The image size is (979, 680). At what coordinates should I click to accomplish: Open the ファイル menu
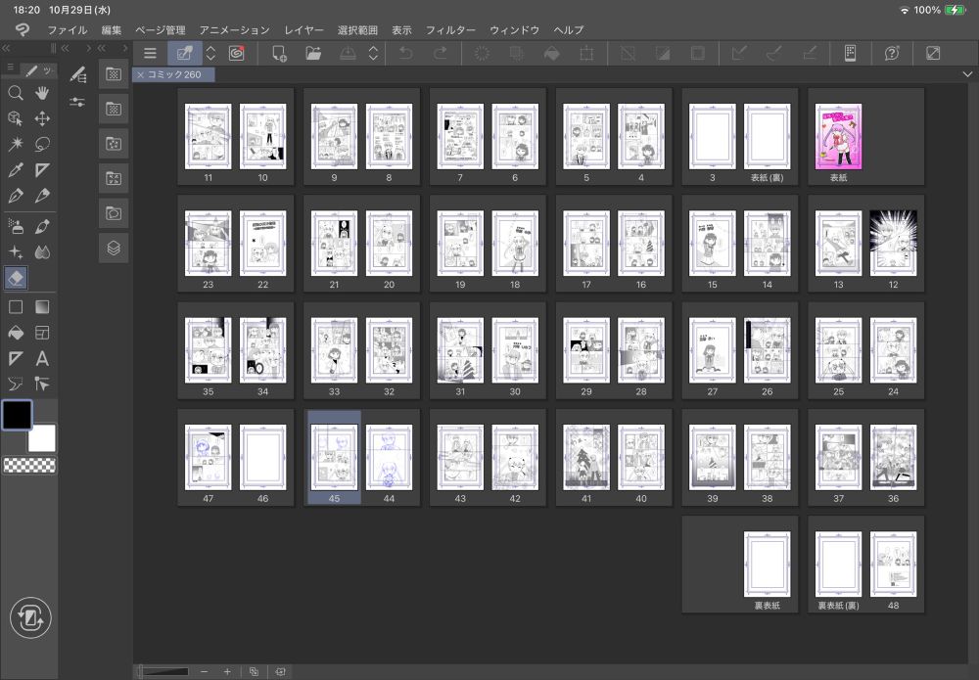pos(68,30)
